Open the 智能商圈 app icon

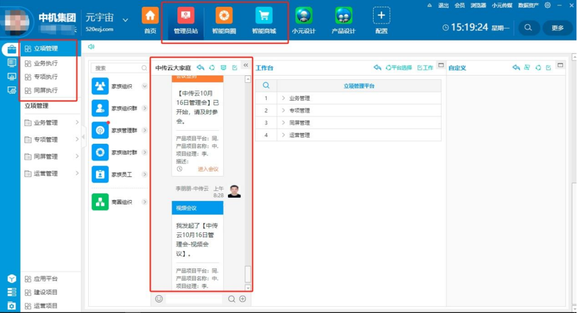pyautogui.click(x=224, y=16)
